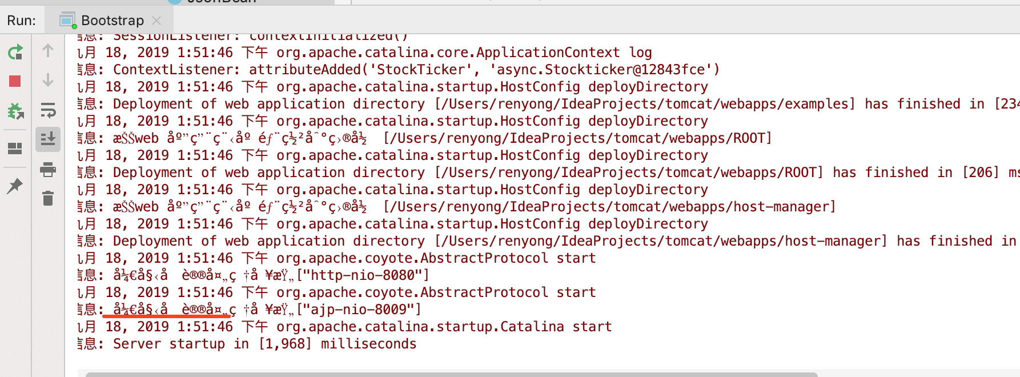The height and width of the screenshot is (377, 1020).
Task: Click the 'Run:' panel label
Action: coord(21,21)
